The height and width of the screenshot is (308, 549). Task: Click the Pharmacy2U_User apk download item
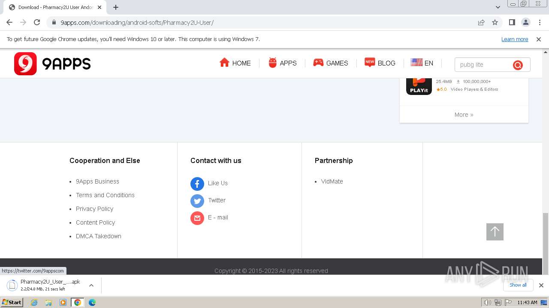(44, 285)
